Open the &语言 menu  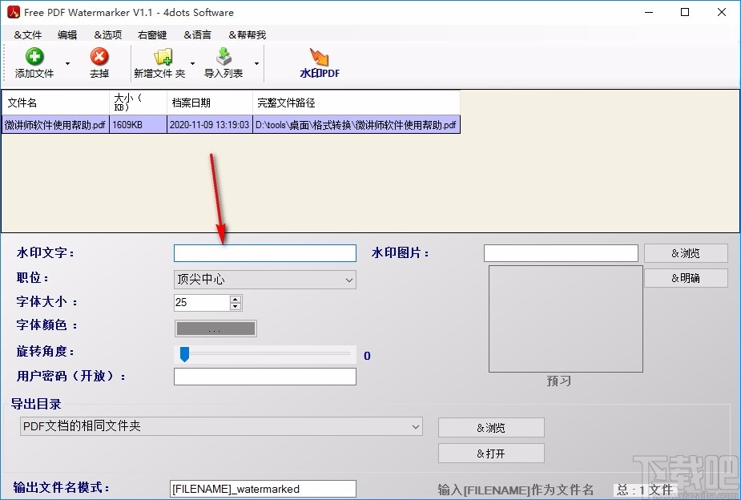198,34
